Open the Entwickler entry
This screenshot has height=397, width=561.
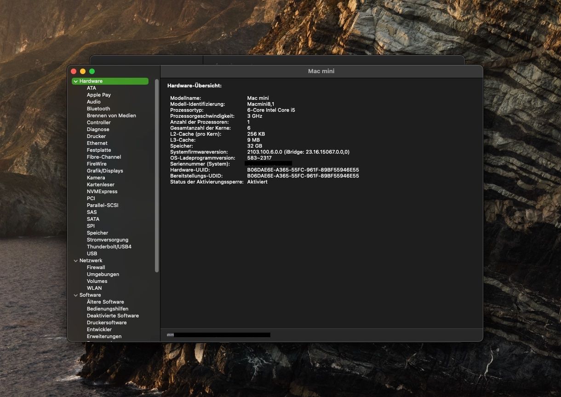click(99, 329)
